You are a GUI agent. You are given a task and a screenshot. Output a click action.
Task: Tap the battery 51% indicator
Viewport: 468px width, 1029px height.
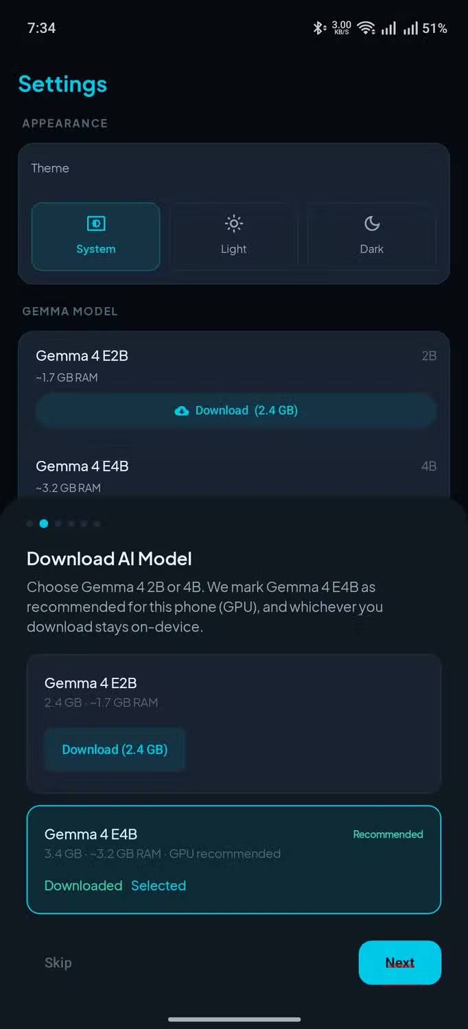coord(434,28)
